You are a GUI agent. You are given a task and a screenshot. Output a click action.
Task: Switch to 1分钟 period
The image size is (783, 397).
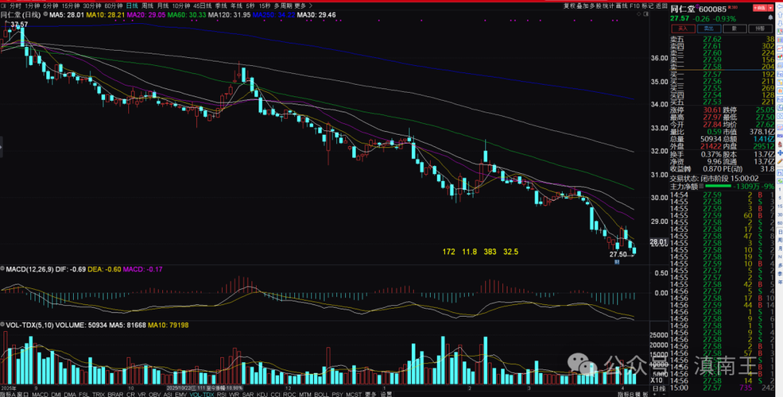pos(32,6)
